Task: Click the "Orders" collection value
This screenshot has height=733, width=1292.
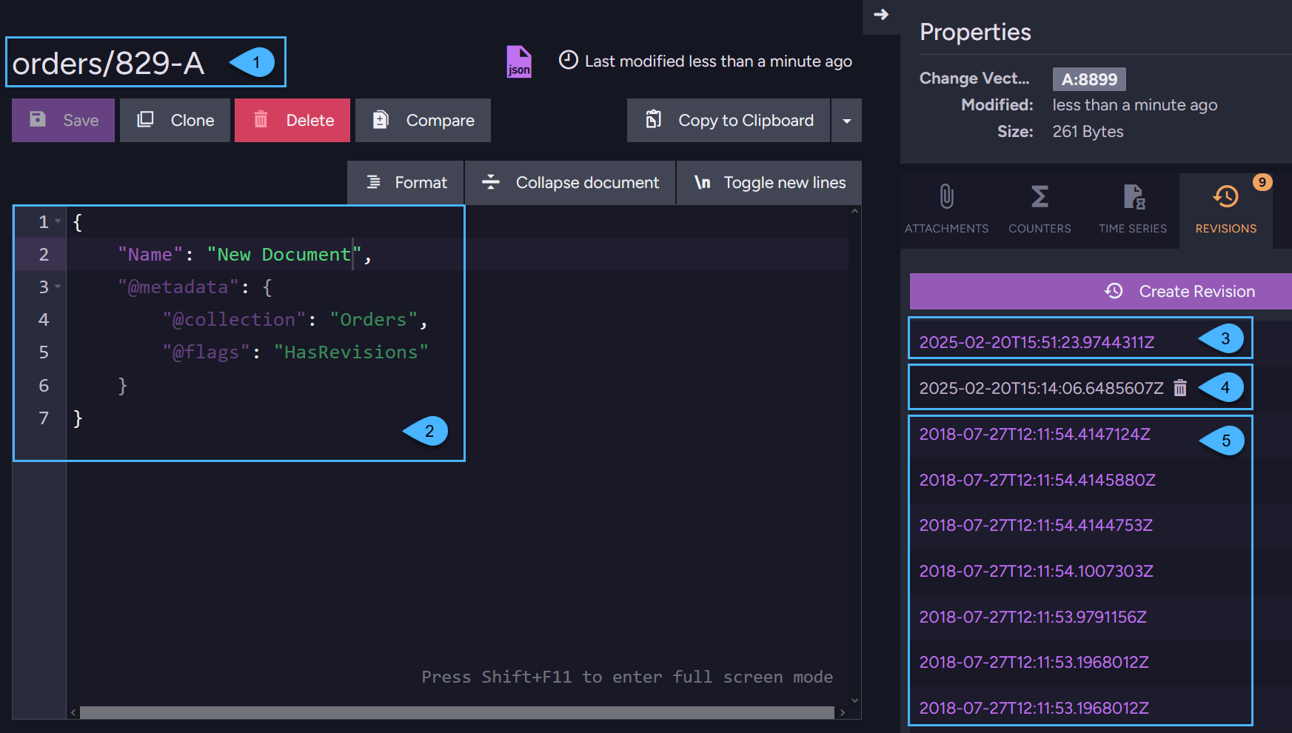Action: pyautogui.click(x=373, y=320)
